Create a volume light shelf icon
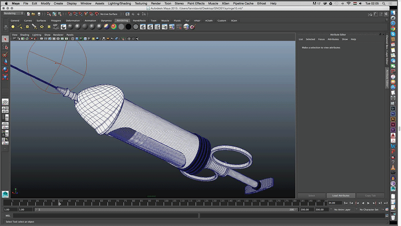Viewport: 401px width, 226px height. point(49,26)
